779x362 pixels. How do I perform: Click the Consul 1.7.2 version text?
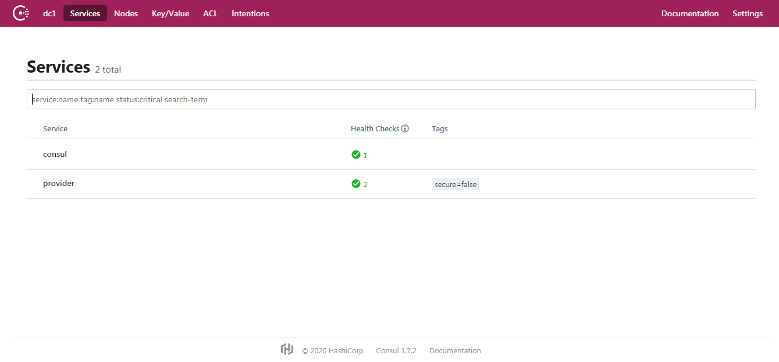396,350
